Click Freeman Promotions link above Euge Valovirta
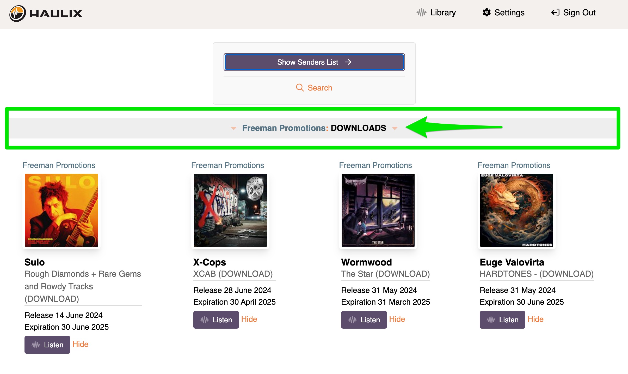This screenshot has width=628, height=374. click(514, 165)
